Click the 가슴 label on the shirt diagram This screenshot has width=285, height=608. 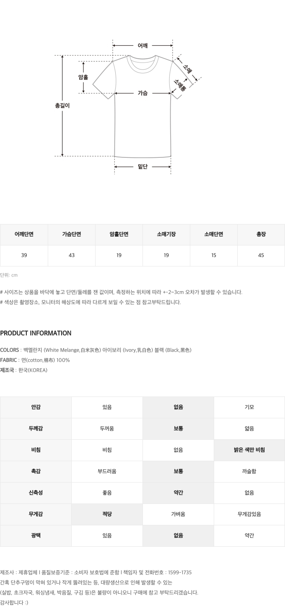(x=142, y=93)
